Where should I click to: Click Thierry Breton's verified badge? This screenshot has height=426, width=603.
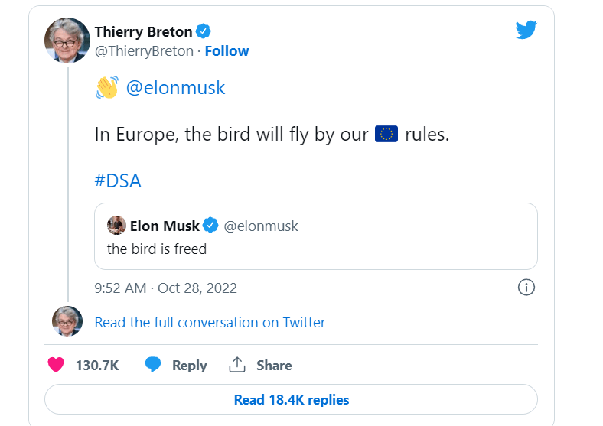click(204, 31)
